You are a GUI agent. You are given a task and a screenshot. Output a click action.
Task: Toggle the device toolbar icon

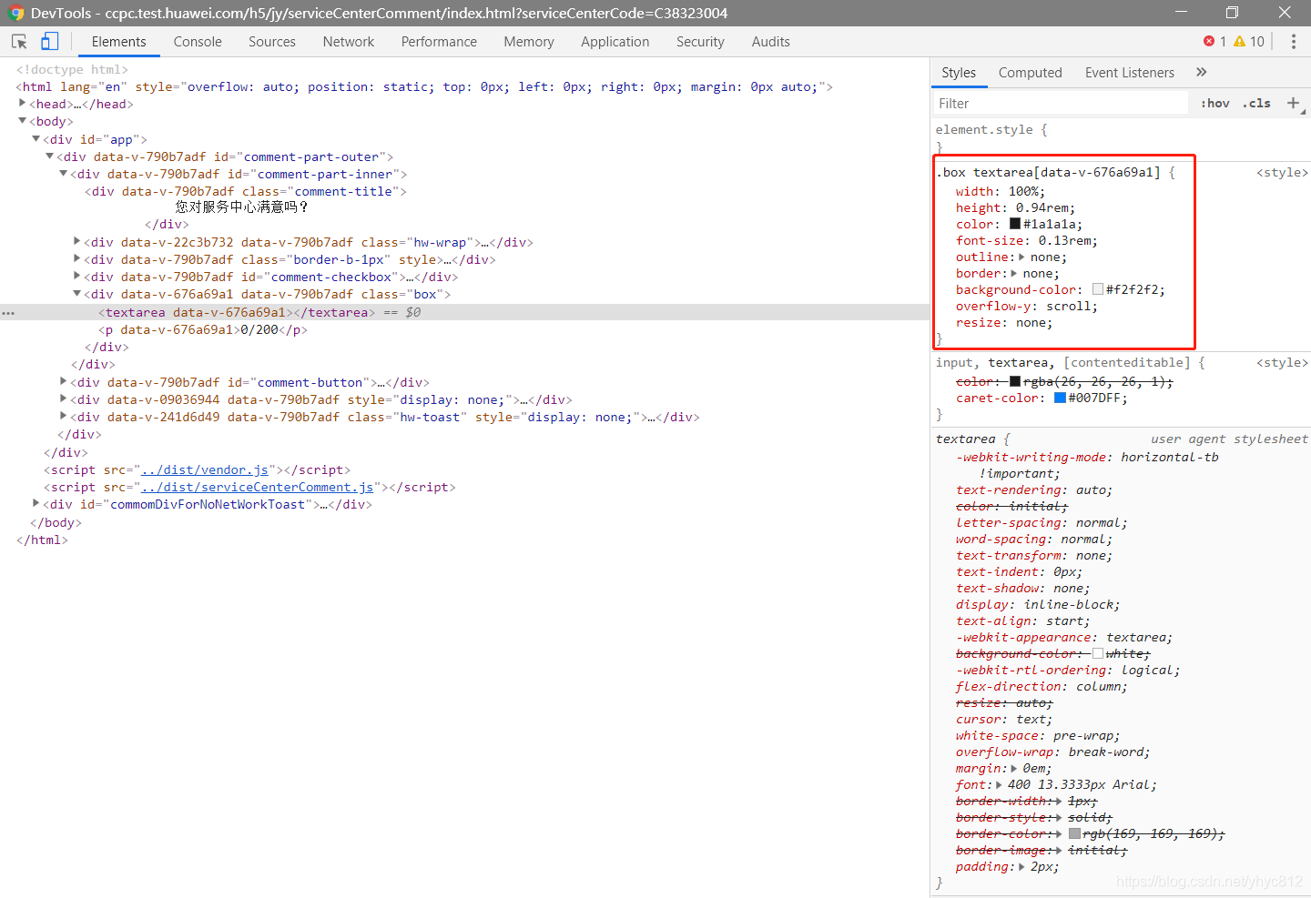[x=49, y=42]
